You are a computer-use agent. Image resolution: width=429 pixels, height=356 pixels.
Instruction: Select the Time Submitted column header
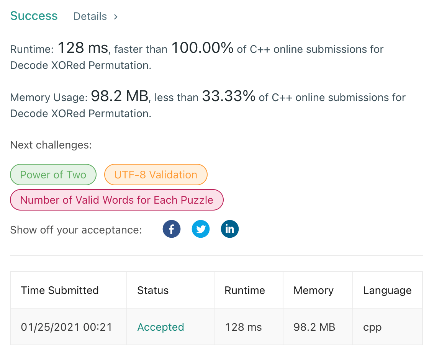(x=60, y=290)
